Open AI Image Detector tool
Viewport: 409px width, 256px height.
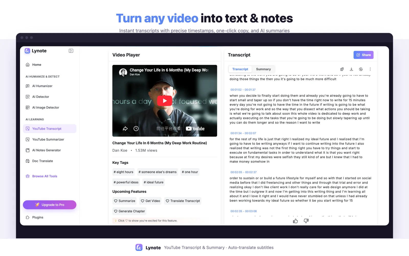(50, 108)
